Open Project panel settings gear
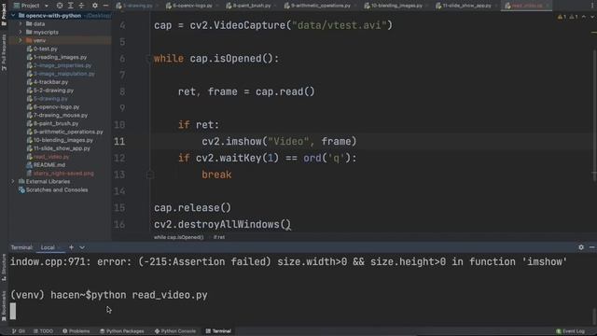Image resolution: width=597 pixels, height=336 pixels. point(95,6)
